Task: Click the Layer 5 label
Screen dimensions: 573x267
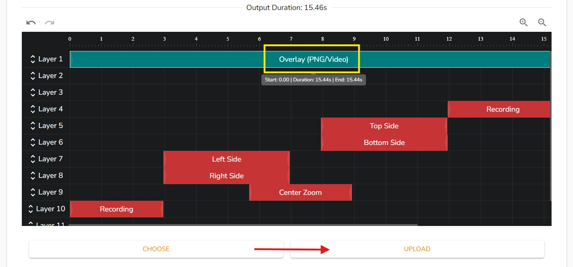Action: (x=51, y=126)
